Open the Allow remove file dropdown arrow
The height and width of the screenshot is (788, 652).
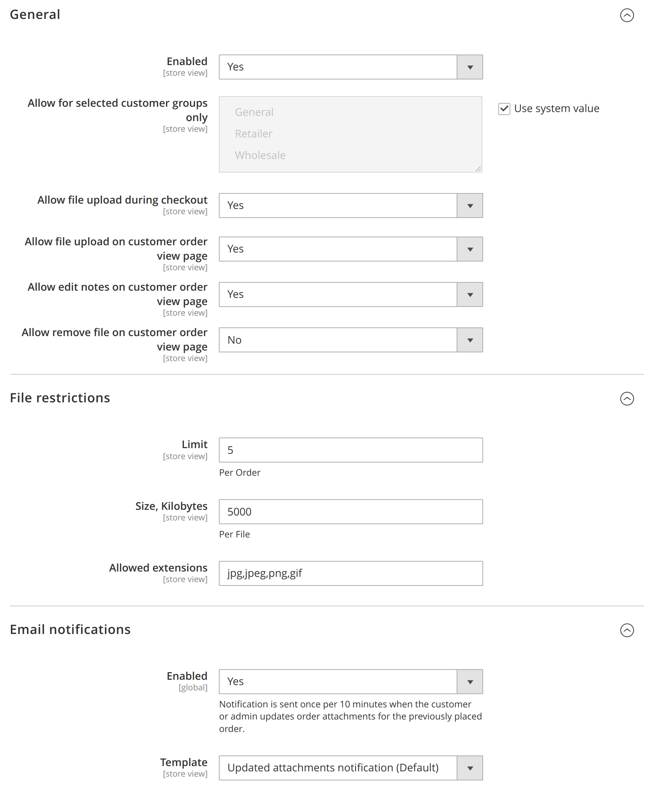pos(470,340)
